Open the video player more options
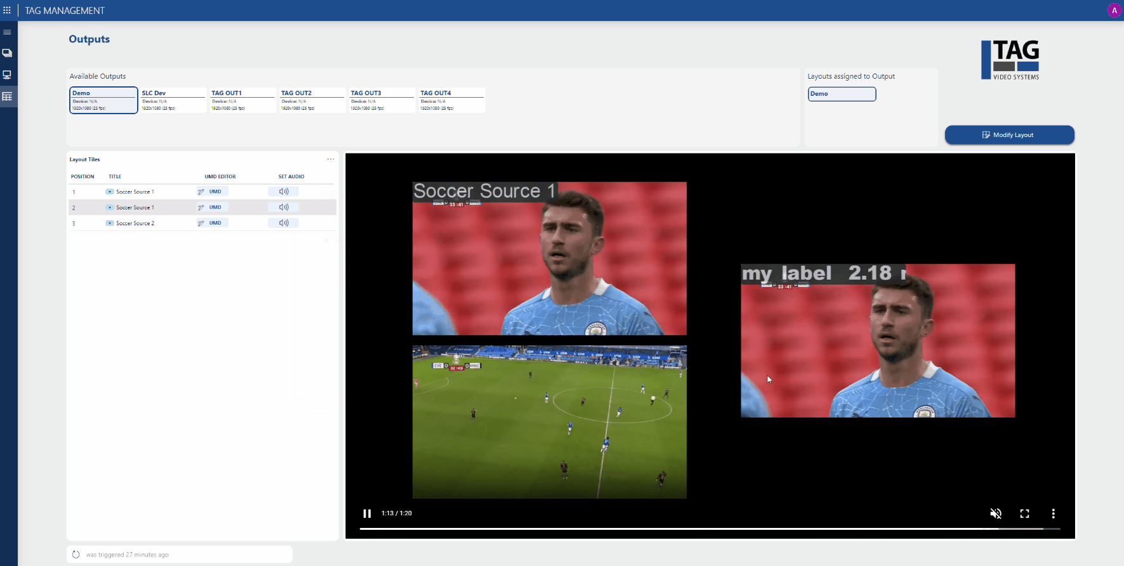The height and width of the screenshot is (566, 1124). click(1053, 513)
